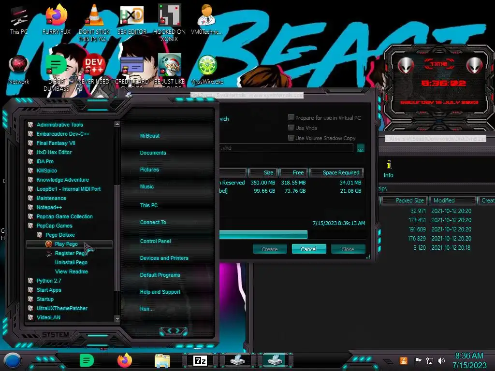Select Connect To in Start menu
The image size is (495, 371).
(x=153, y=222)
